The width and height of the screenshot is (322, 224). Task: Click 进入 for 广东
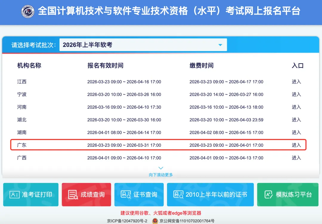[x=296, y=145]
